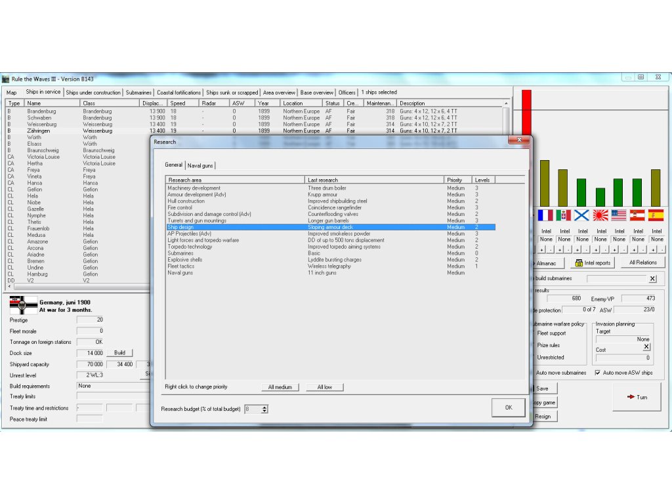Screen dimensions: 672x504
Task: Set all research priorities to medium
Action: coord(280,387)
